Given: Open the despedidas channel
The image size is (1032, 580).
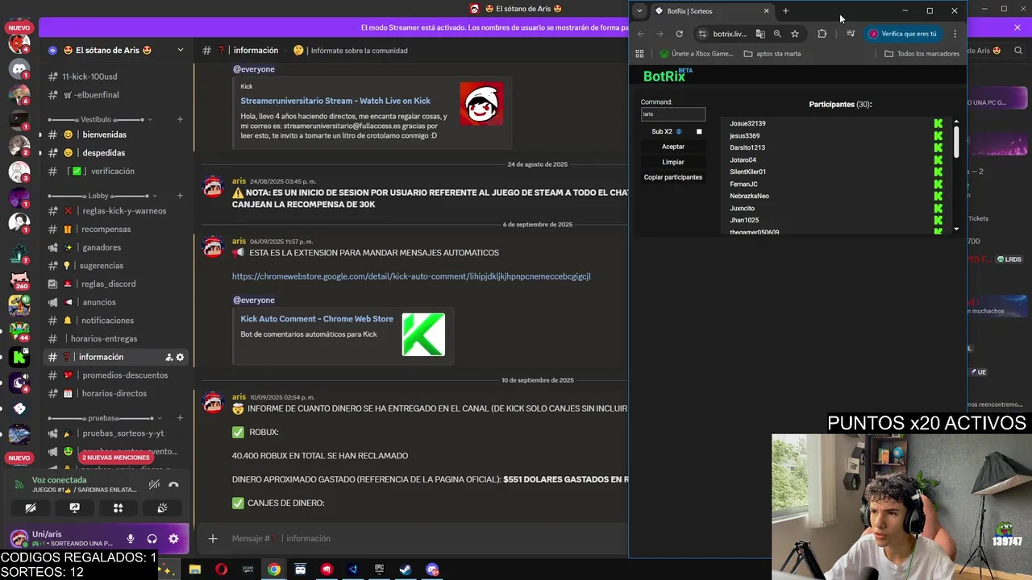Looking at the screenshot, I should click(115, 153).
